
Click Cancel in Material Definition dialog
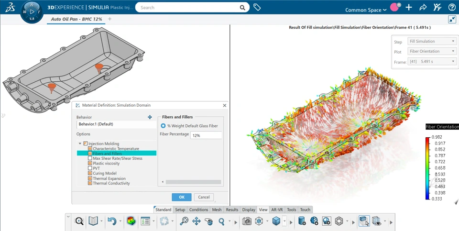(204, 197)
